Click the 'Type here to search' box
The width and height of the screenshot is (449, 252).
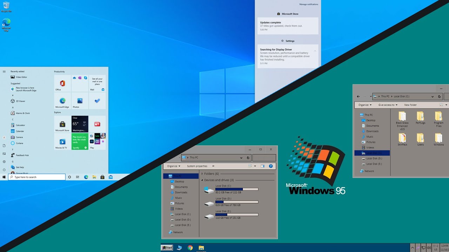(x=37, y=177)
